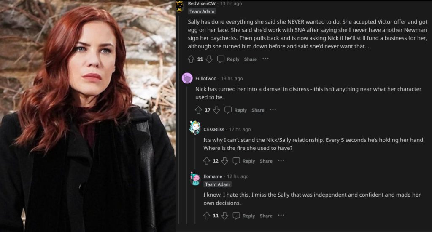Downvote RedVixenCW's comment
Image resolution: width=432 pixels, height=232 pixels.
point(209,59)
